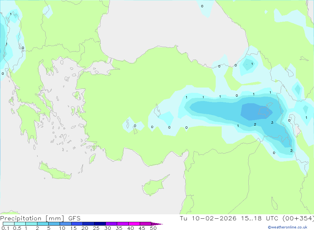Click the legend label '20'
The width and height of the screenshot is (314, 230).
pos(85,228)
